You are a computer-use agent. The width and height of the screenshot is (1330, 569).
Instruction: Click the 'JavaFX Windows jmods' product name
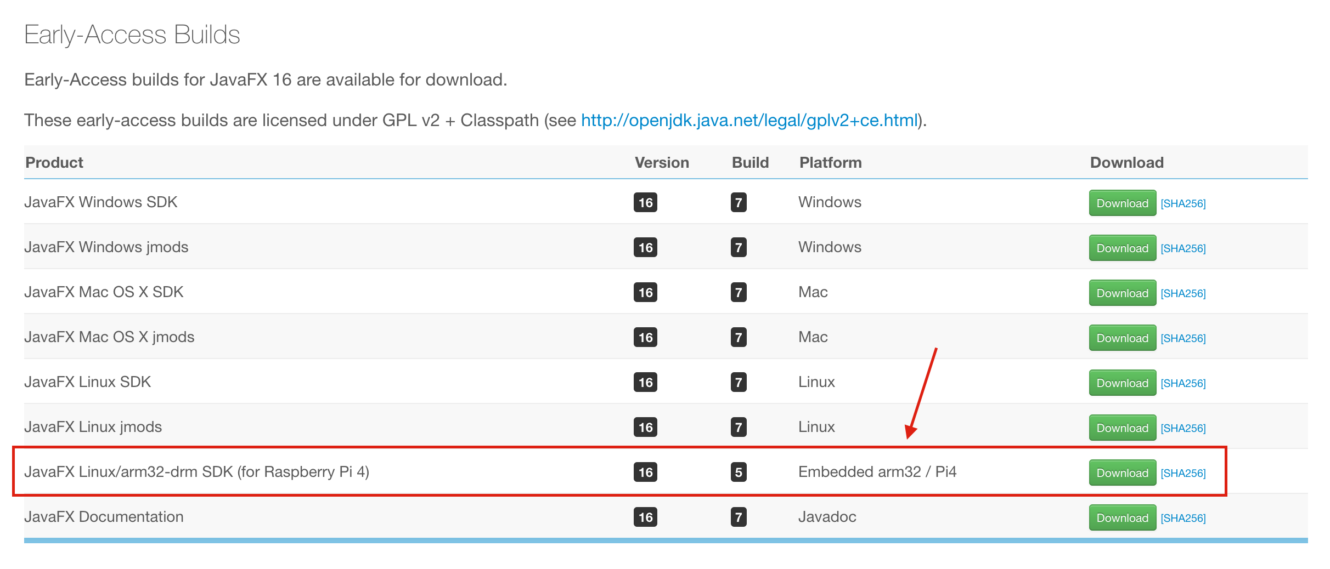point(106,247)
